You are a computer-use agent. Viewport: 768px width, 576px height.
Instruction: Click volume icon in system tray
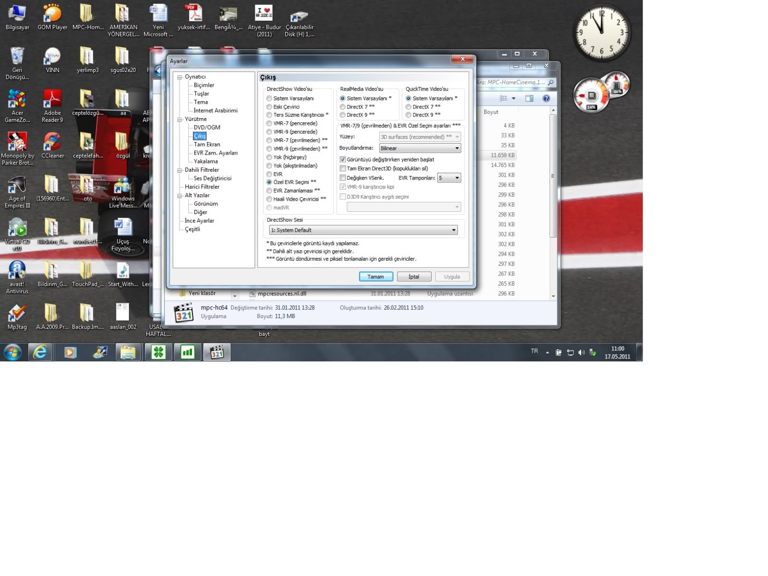[581, 352]
